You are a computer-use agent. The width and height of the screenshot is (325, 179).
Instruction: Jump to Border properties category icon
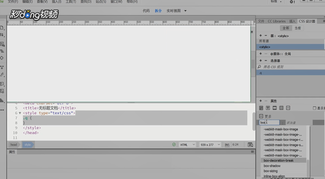(x=274, y=108)
